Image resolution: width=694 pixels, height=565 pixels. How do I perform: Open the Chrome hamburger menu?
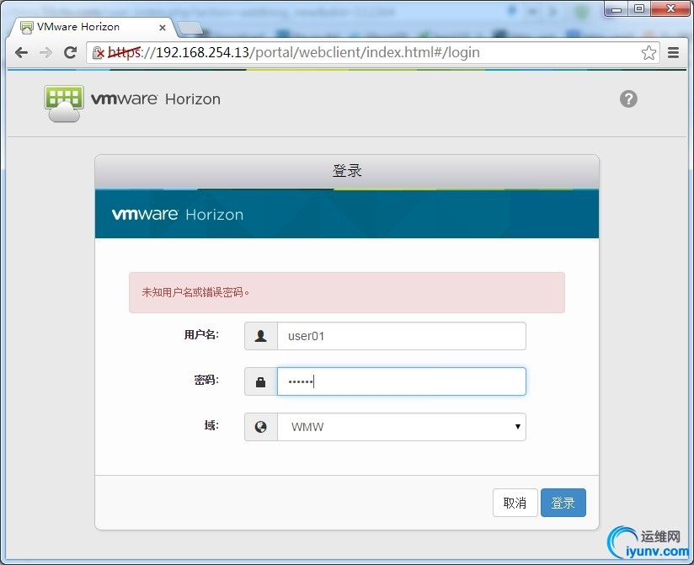pos(673,53)
